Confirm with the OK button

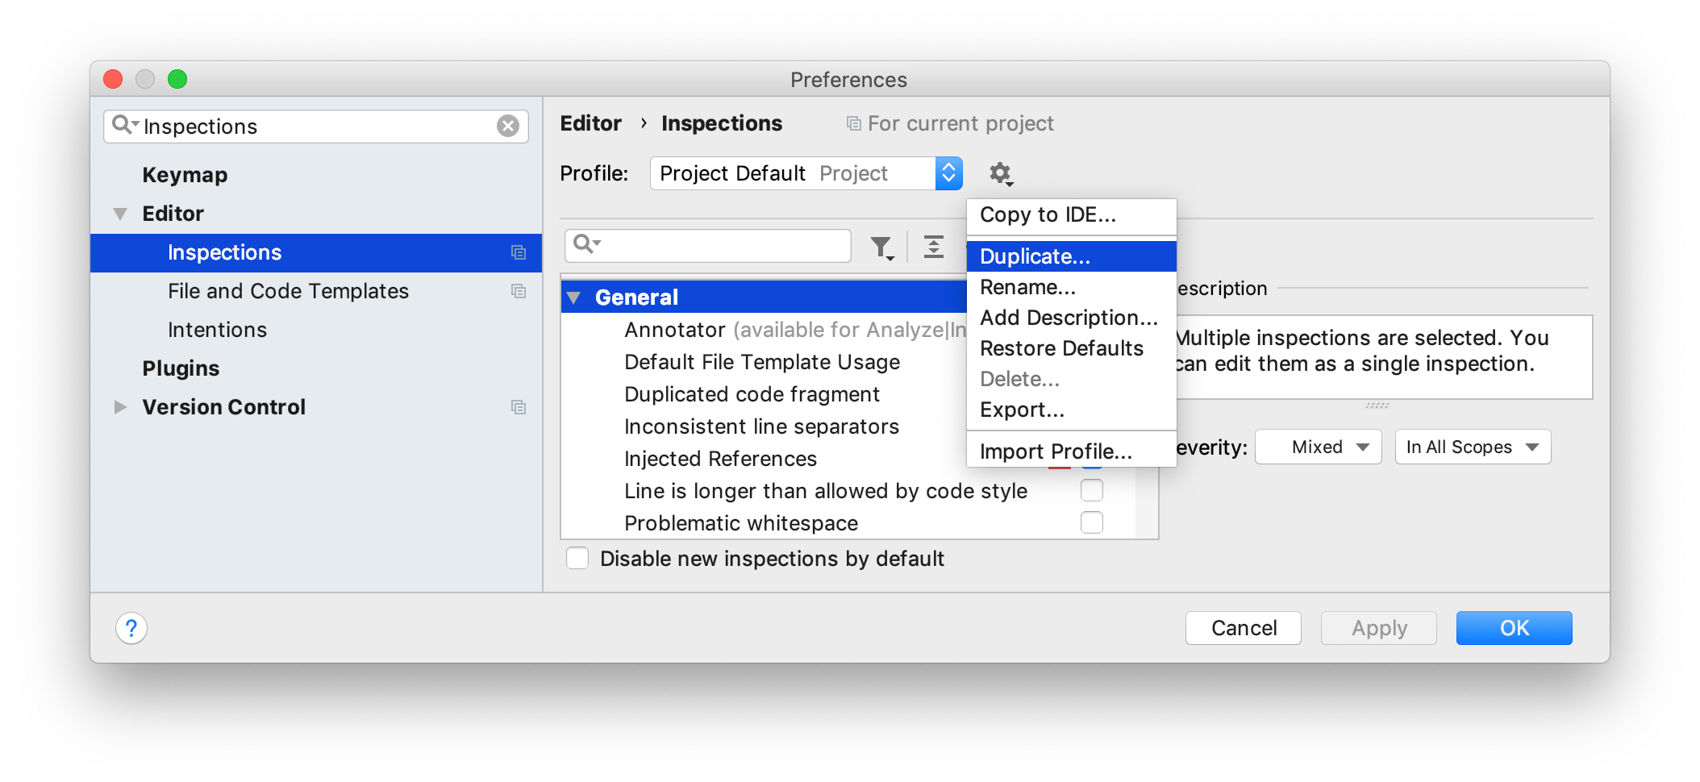coord(1514,628)
